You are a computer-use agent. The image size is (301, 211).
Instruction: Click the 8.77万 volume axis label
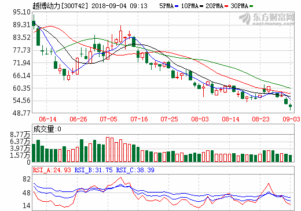pyautogui.click(x=20, y=135)
